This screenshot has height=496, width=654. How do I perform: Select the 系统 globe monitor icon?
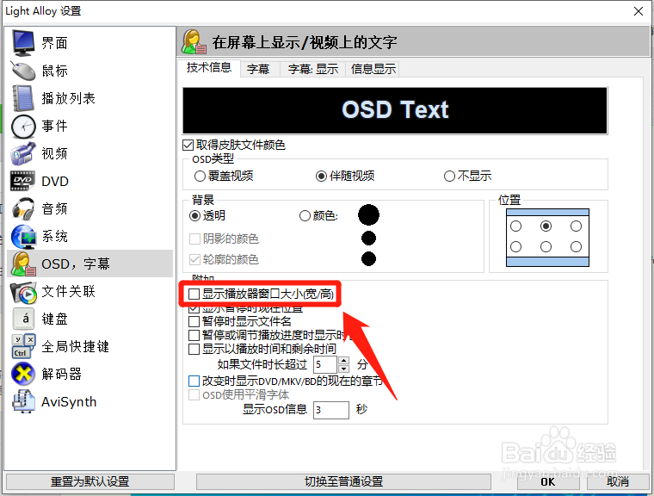pos(23,236)
